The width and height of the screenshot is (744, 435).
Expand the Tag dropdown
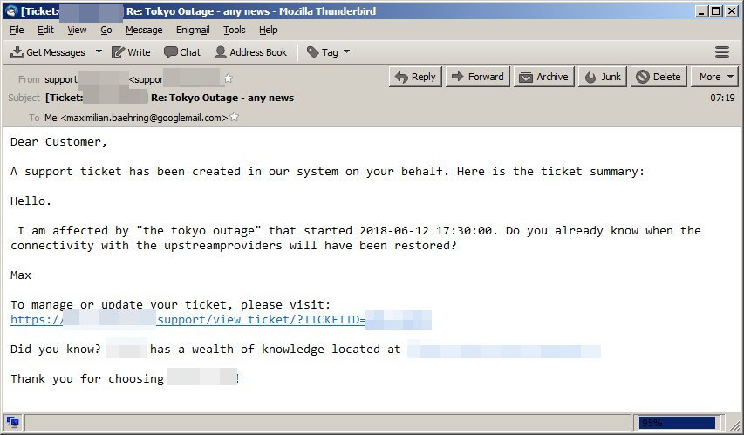328,52
